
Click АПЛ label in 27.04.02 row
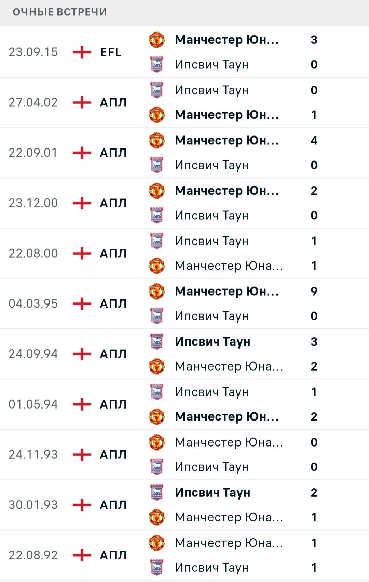click(x=113, y=102)
